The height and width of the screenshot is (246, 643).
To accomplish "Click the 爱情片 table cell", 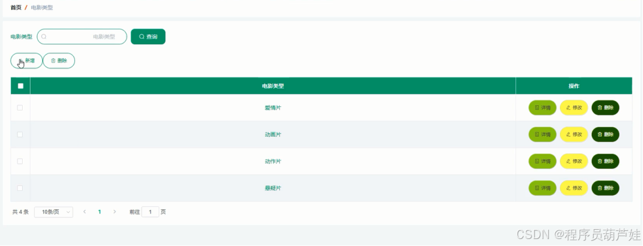I will (273, 108).
